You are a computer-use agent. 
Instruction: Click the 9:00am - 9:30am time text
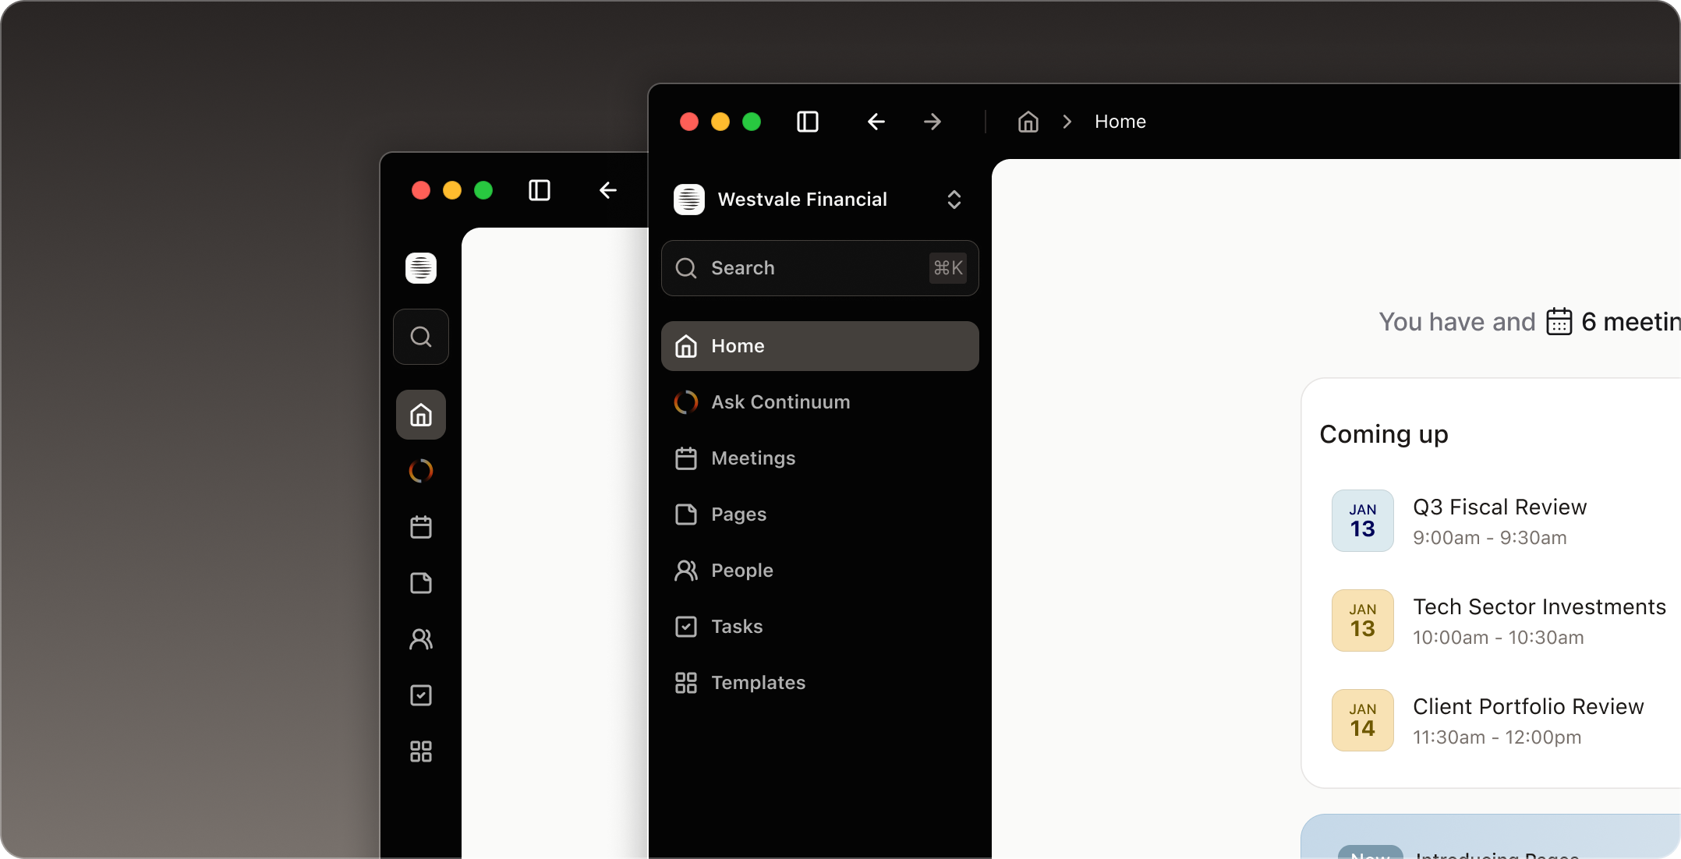[1490, 538]
